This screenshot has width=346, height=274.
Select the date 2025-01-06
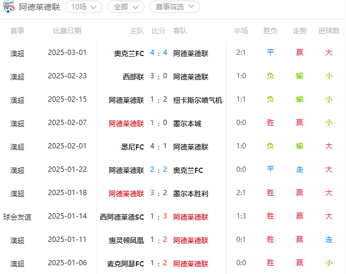pos(67,263)
